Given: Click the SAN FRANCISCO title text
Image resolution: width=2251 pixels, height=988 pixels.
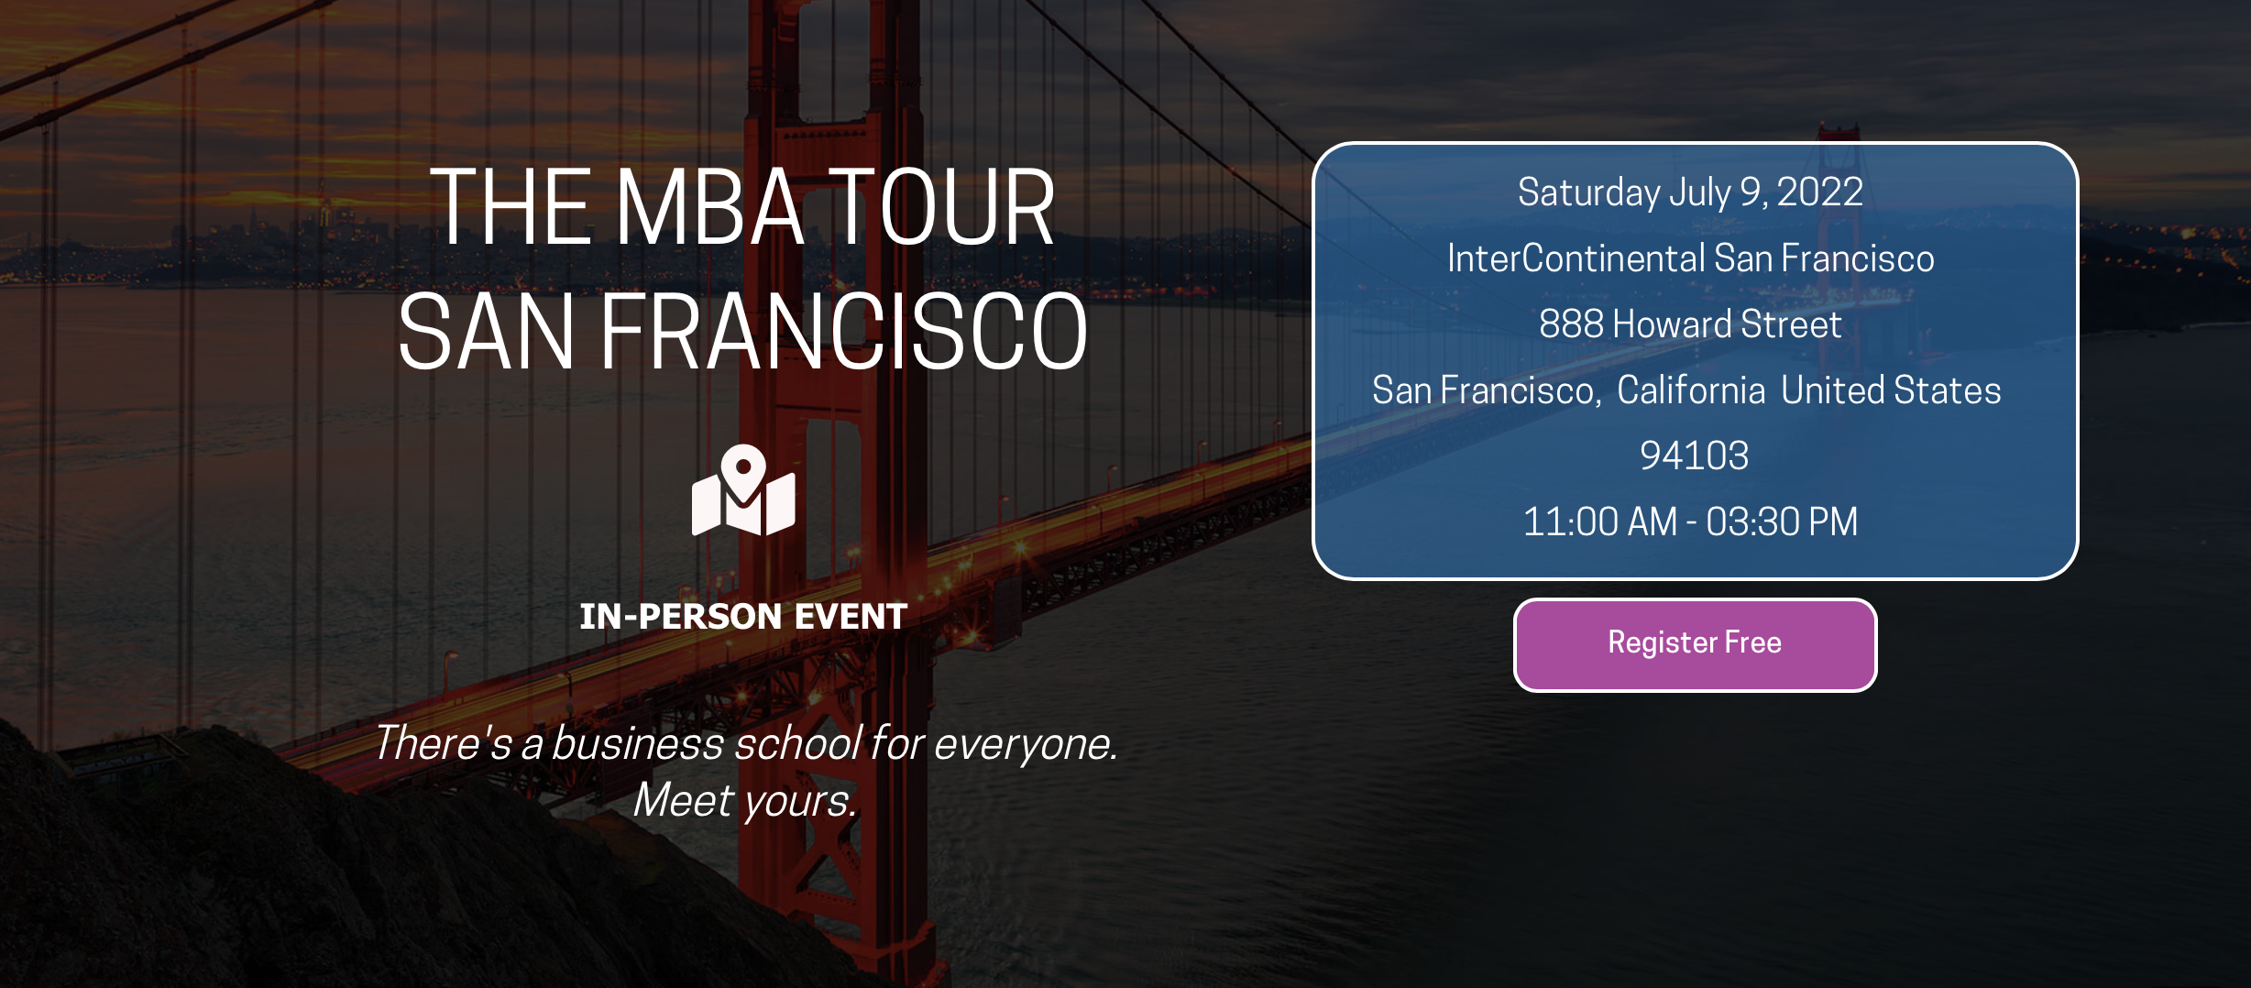Looking at the screenshot, I should pos(742,331).
